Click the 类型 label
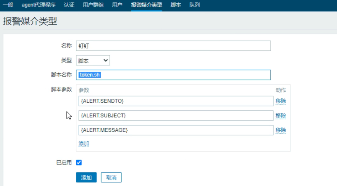The height and width of the screenshot is (186, 337). tap(66, 60)
